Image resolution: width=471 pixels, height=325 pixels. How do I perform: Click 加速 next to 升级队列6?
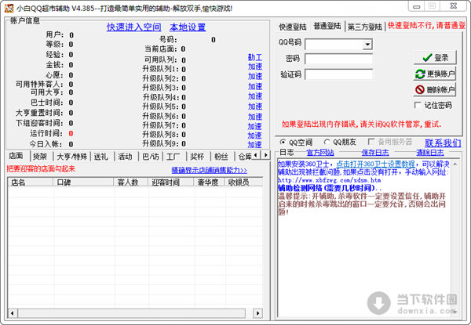coord(255,116)
